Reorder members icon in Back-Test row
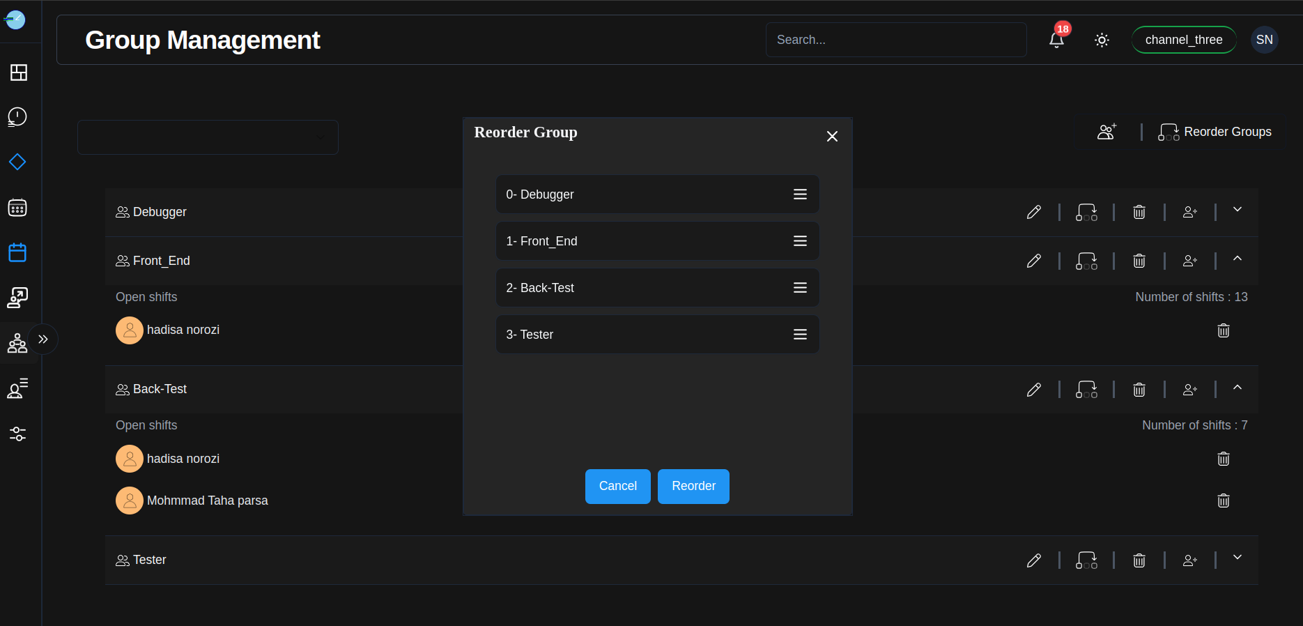Image resolution: width=1303 pixels, height=626 pixels. (1086, 390)
